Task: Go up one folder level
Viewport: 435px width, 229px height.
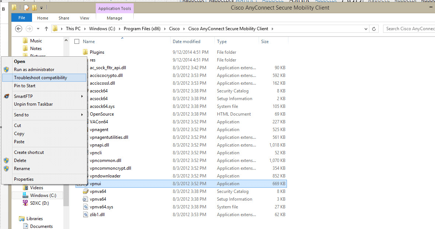Action: click(x=46, y=29)
